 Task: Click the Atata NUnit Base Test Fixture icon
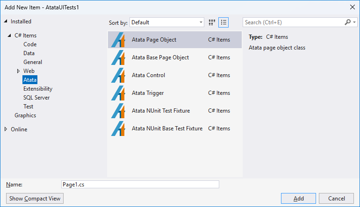tap(118, 129)
